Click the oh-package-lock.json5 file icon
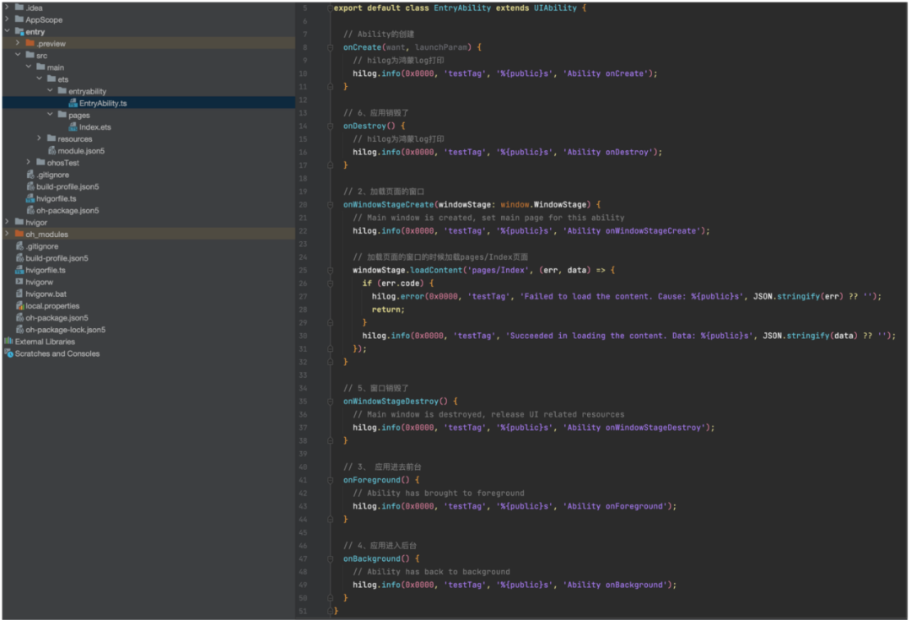The image size is (911, 620). click(19, 330)
